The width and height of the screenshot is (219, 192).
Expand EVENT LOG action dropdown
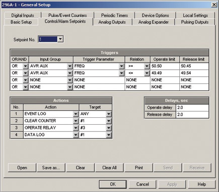pos(76,114)
